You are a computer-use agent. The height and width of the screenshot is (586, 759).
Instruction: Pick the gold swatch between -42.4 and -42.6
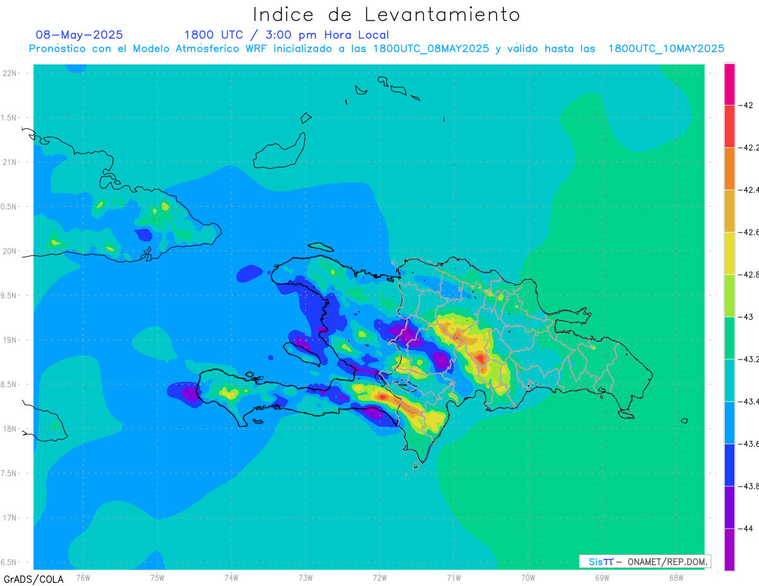(729, 211)
